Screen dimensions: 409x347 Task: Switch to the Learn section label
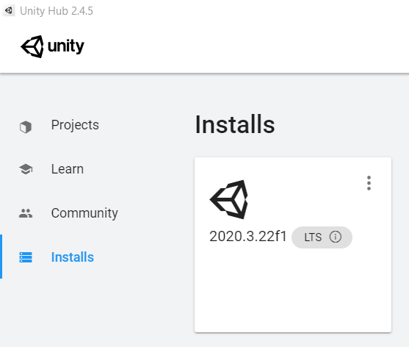tap(68, 169)
